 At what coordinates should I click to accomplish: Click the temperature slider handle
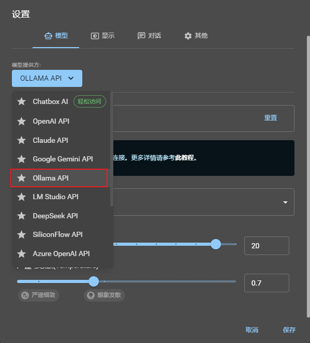pyautogui.click(x=94, y=281)
